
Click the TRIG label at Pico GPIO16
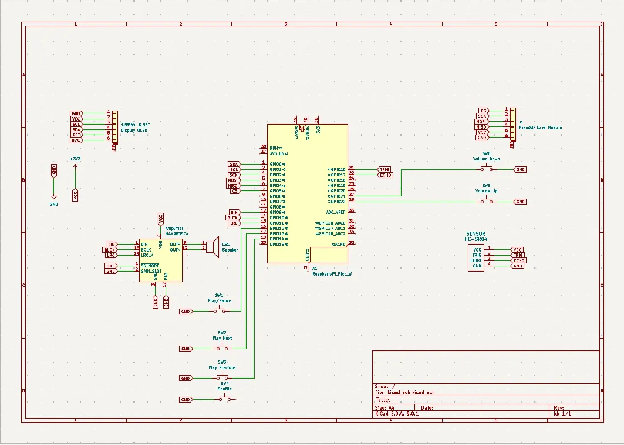[384, 170]
